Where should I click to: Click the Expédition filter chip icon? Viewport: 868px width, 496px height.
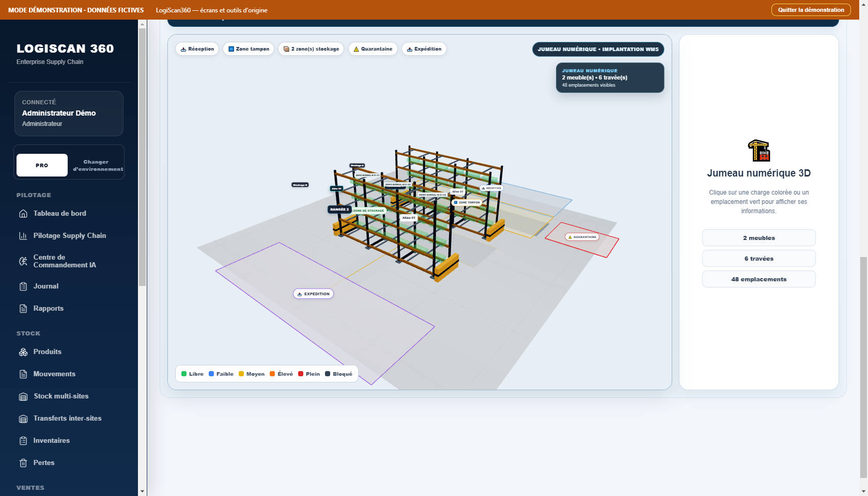410,50
